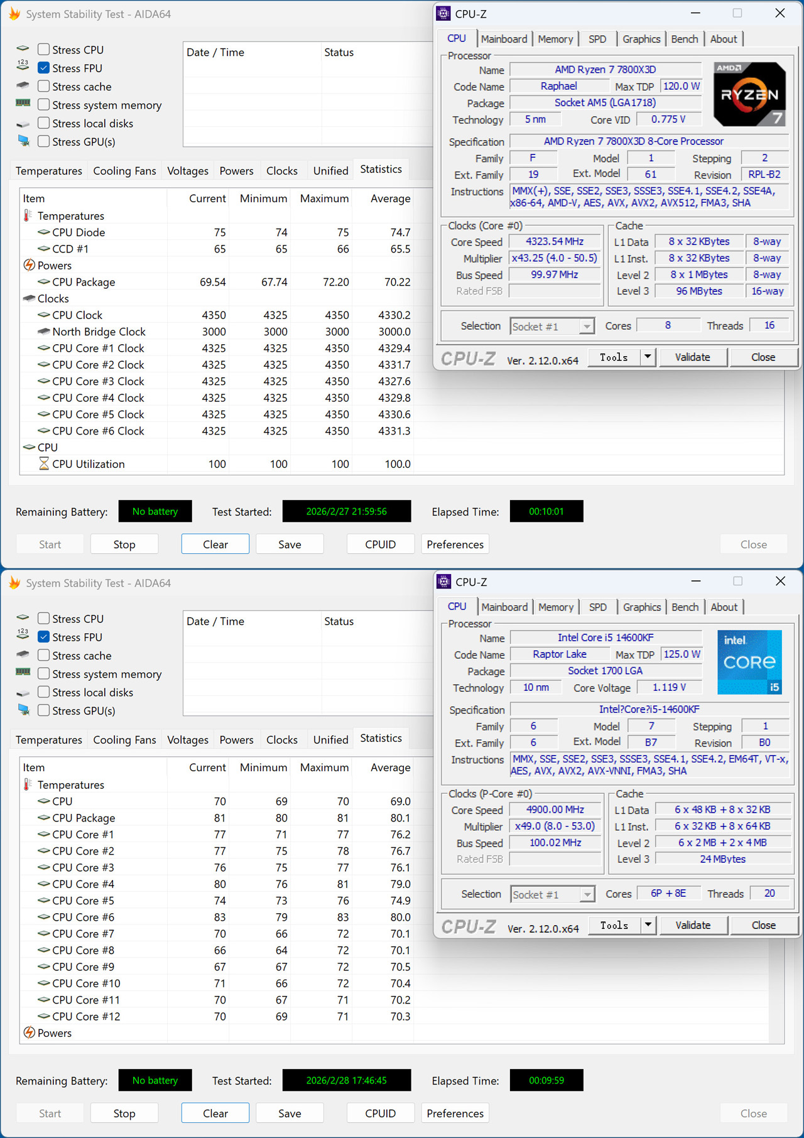The image size is (804, 1138).
Task: Click the CPU-Z app icon in the Ryzen 7 7800X3D window
Action: click(x=443, y=13)
